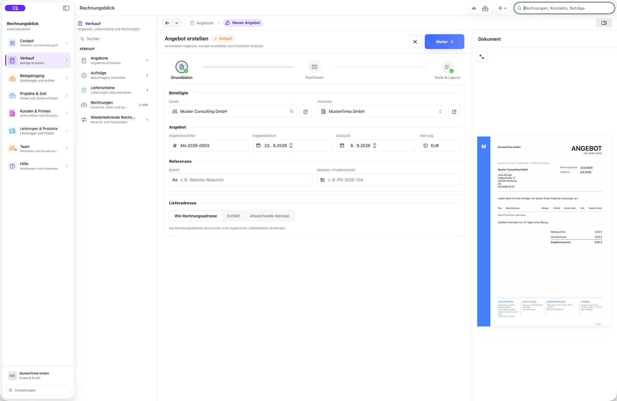Open Rechnungen in the Verkauf list

tap(115, 105)
